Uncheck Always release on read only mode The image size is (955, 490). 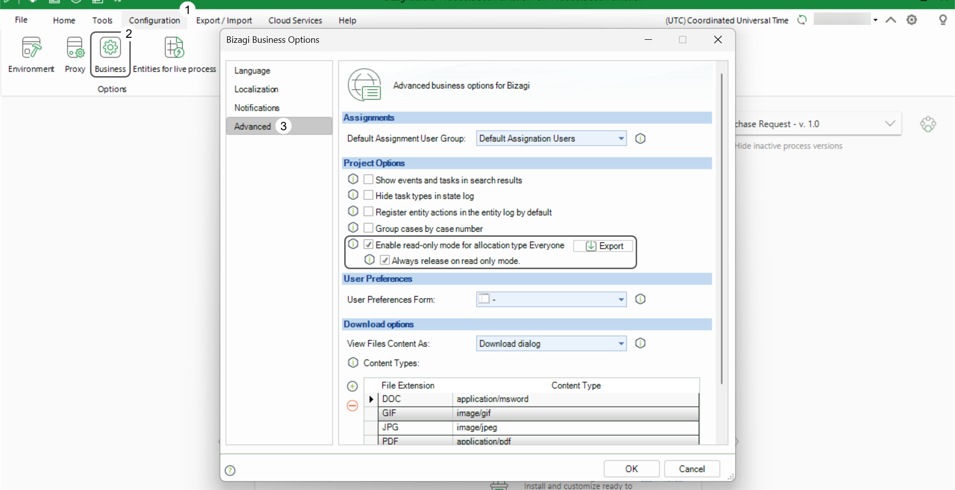point(385,260)
